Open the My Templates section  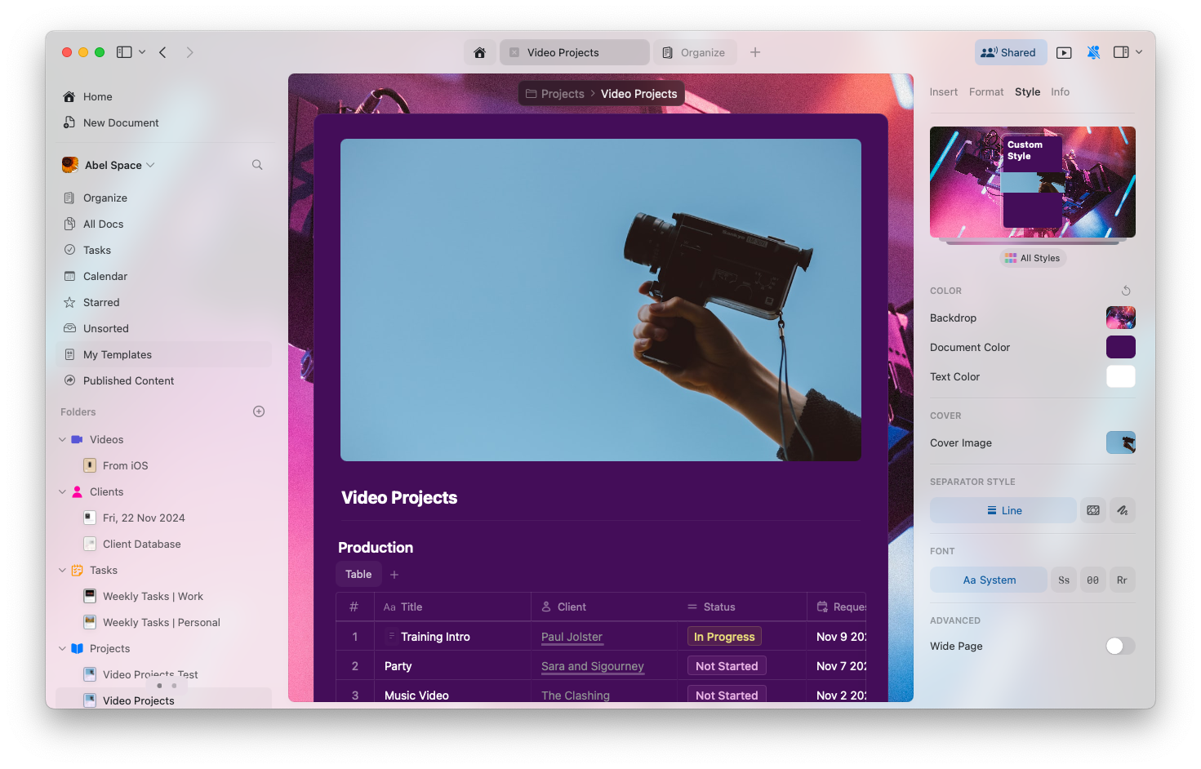[x=117, y=354]
